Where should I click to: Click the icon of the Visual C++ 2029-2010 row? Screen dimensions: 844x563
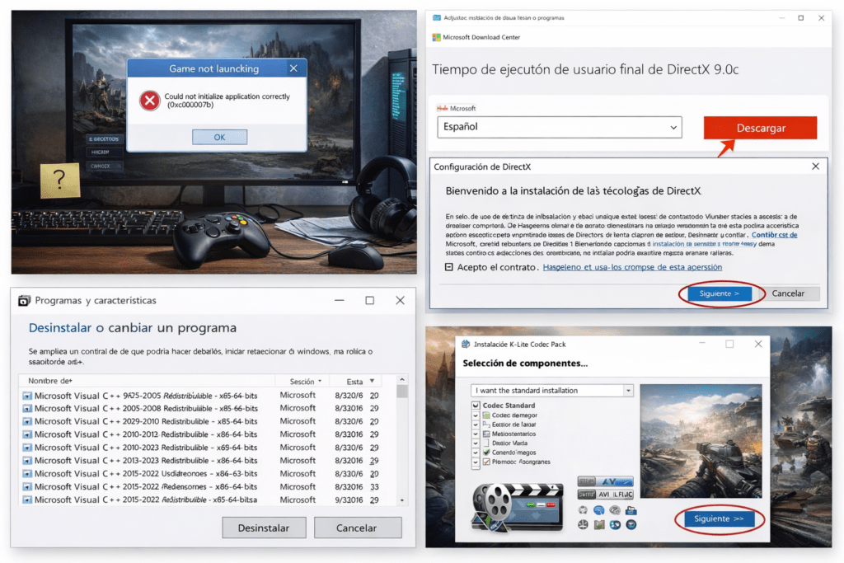[27, 421]
